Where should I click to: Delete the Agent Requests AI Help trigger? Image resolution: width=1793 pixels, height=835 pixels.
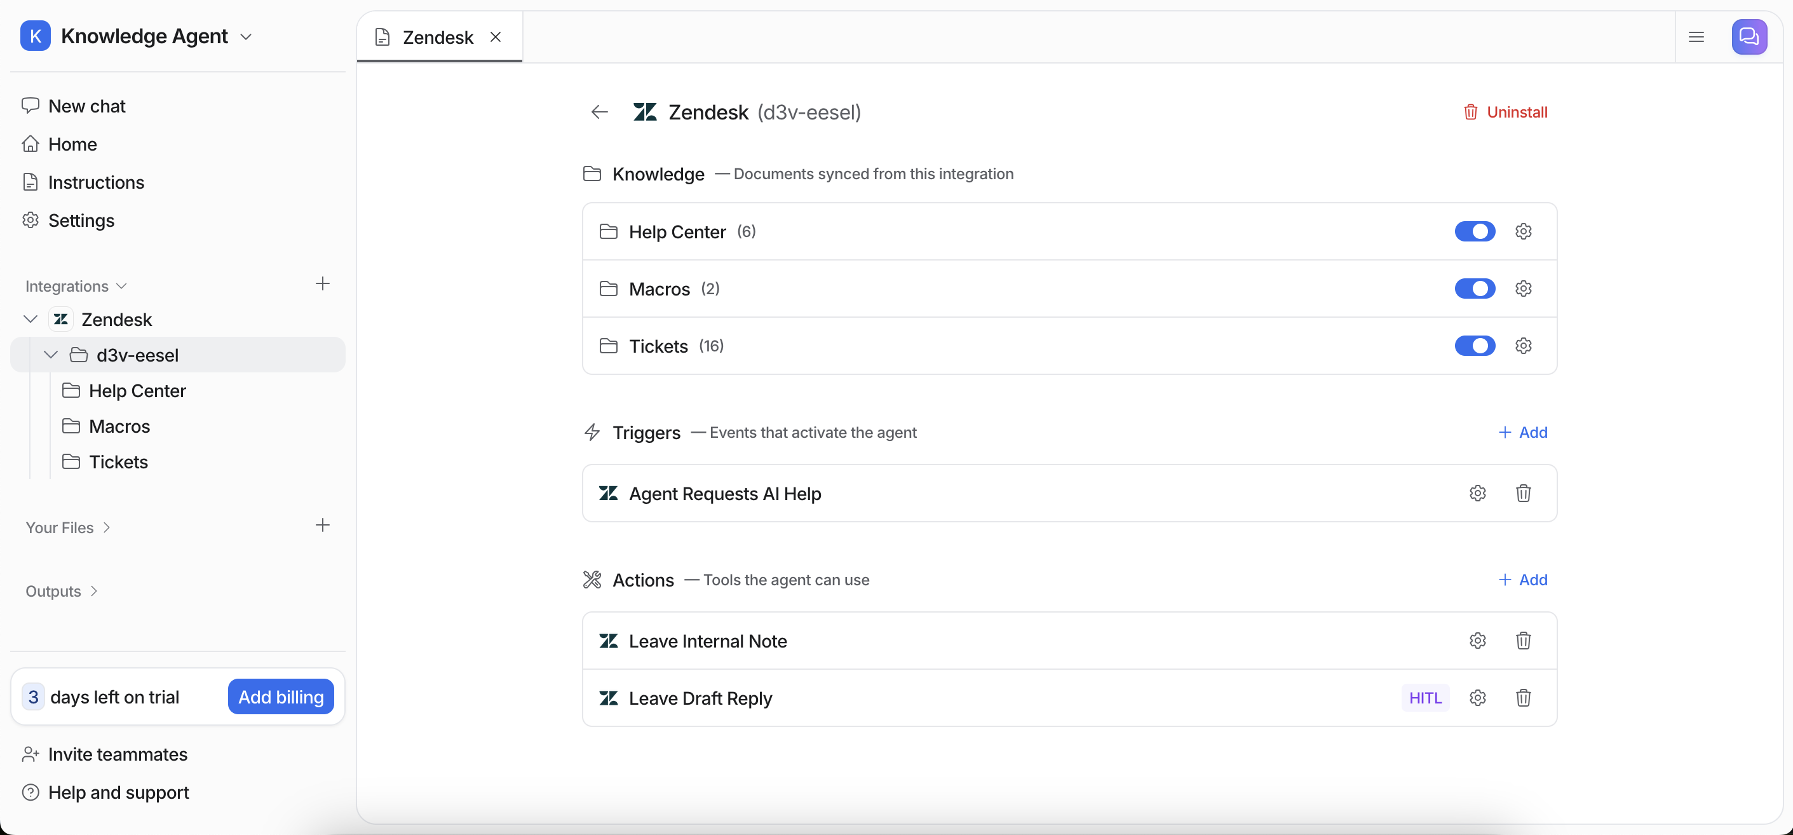coord(1523,493)
